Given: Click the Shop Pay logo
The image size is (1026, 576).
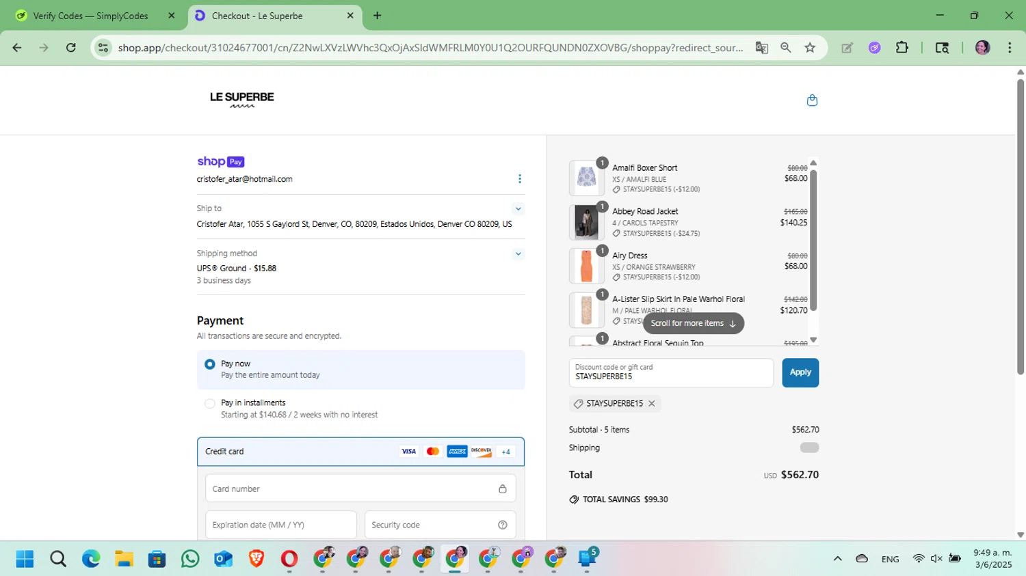Looking at the screenshot, I should (x=221, y=162).
